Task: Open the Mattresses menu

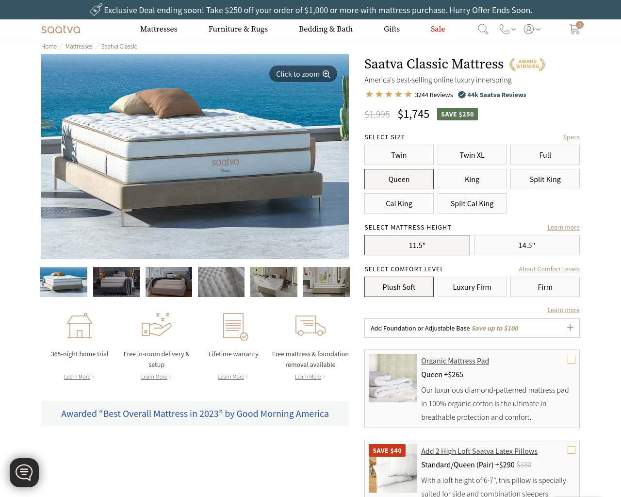Action: (x=159, y=29)
